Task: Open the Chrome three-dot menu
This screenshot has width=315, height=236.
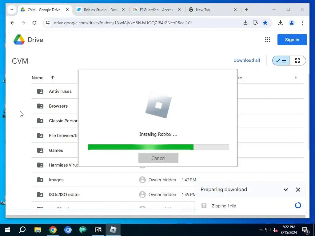Action: [303, 23]
